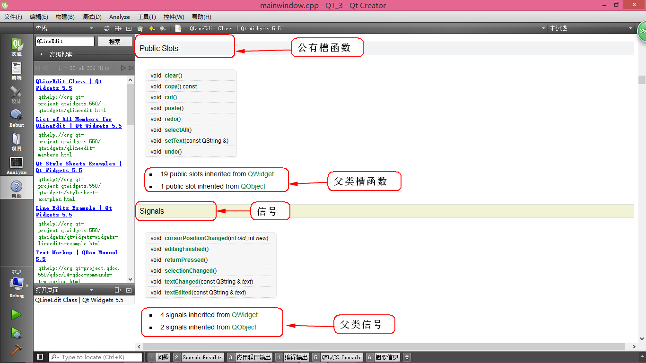Close the 查找 search sidebar panel

[x=129, y=28]
